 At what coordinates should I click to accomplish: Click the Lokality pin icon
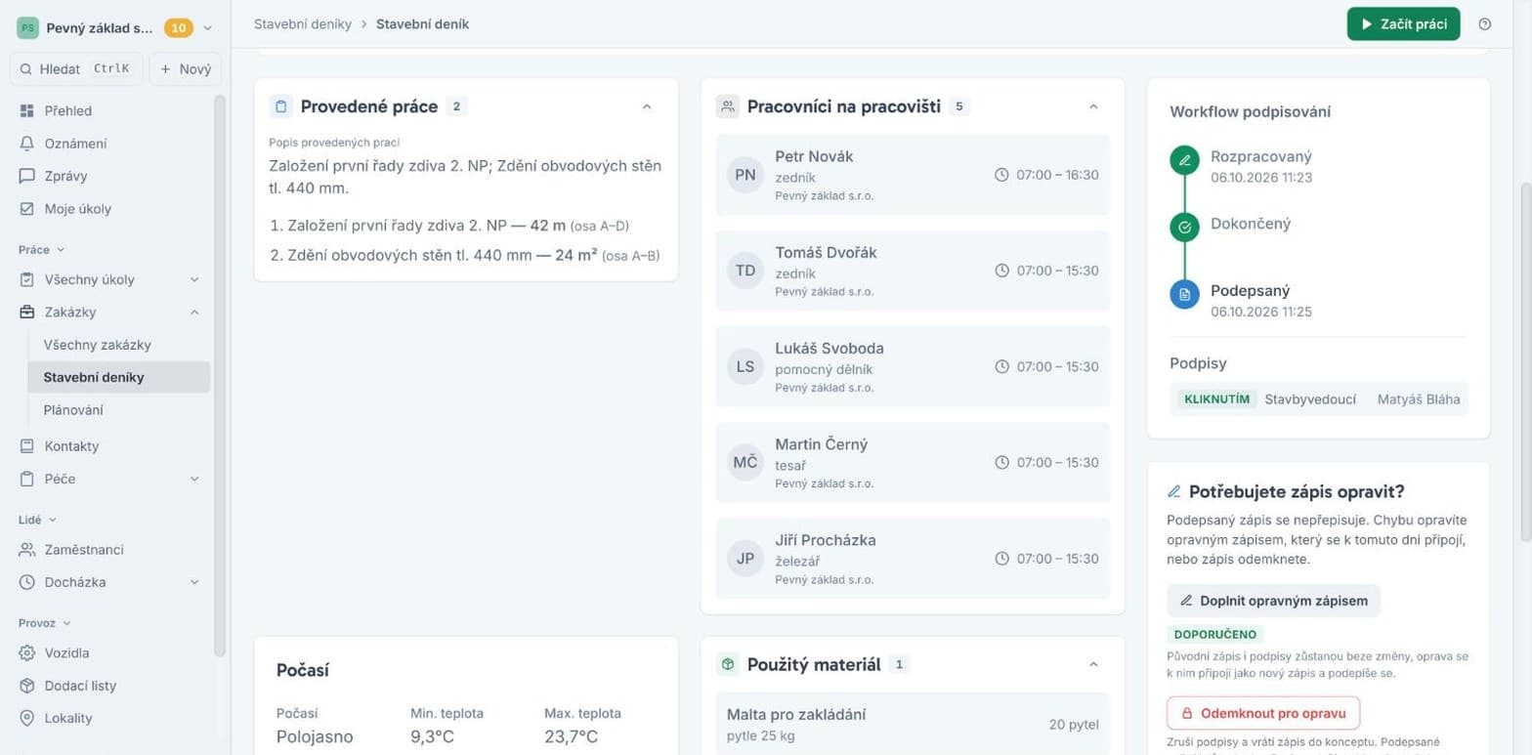point(27,718)
